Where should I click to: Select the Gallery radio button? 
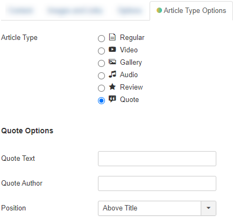(x=101, y=63)
